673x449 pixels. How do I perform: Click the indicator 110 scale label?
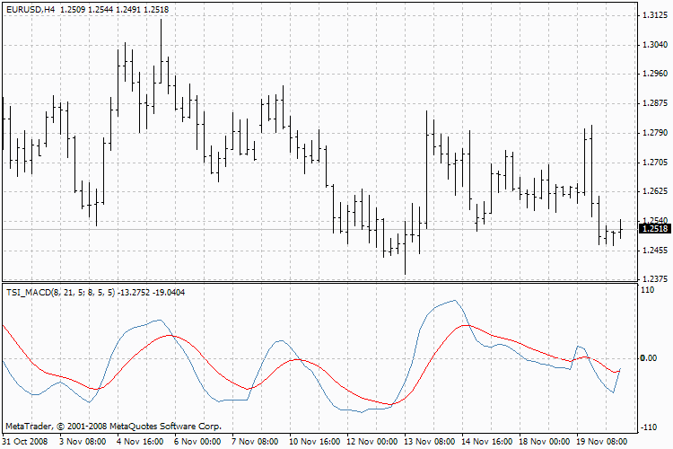647,290
